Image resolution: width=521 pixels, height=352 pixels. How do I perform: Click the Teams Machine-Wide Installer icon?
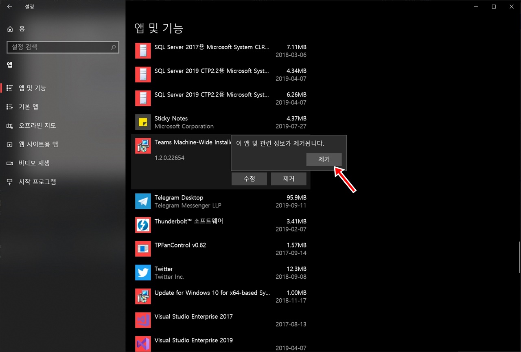pyautogui.click(x=143, y=146)
